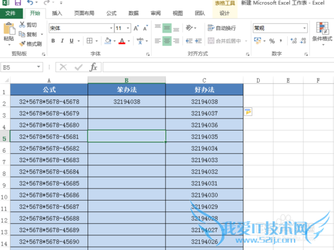
Task: Click the Undo arrow icon
Action: pos(30,3)
